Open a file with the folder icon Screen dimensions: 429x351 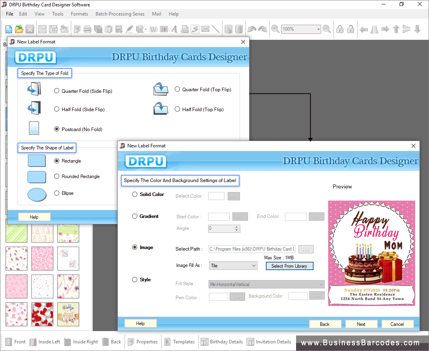click(x=19, y=29)
